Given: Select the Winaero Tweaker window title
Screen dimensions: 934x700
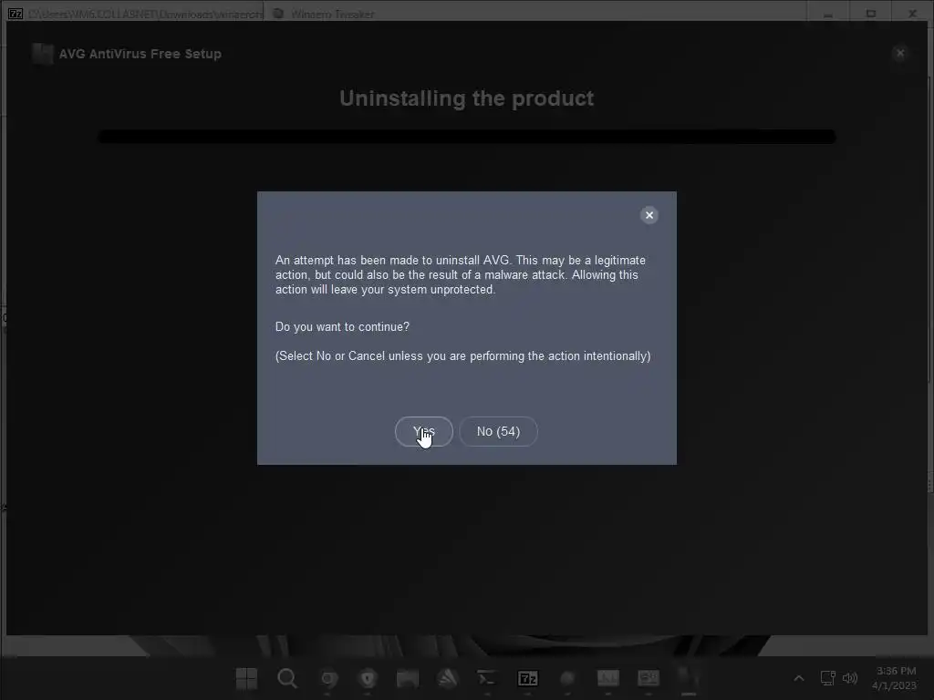Looking at the screenshot, I should [x=332, y=14].
